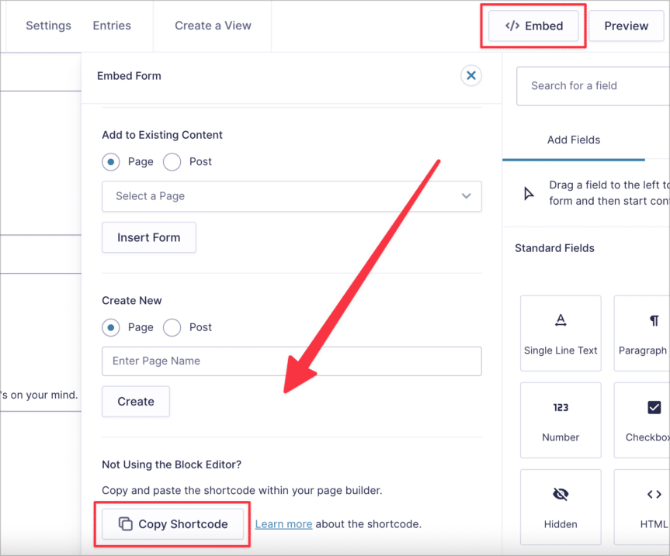Switch to the Settings tab
670x556 pixels.
48,26
